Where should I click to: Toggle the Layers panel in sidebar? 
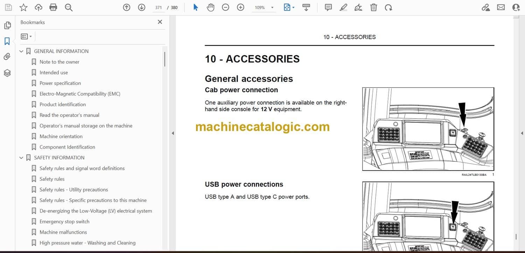(x=7, y=73)
